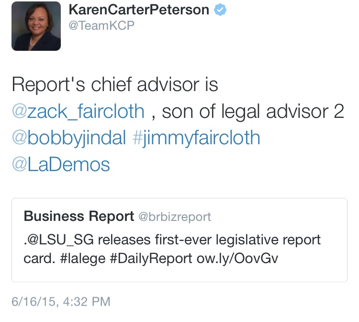Open the @brbizreport handle

pos(174,217)
